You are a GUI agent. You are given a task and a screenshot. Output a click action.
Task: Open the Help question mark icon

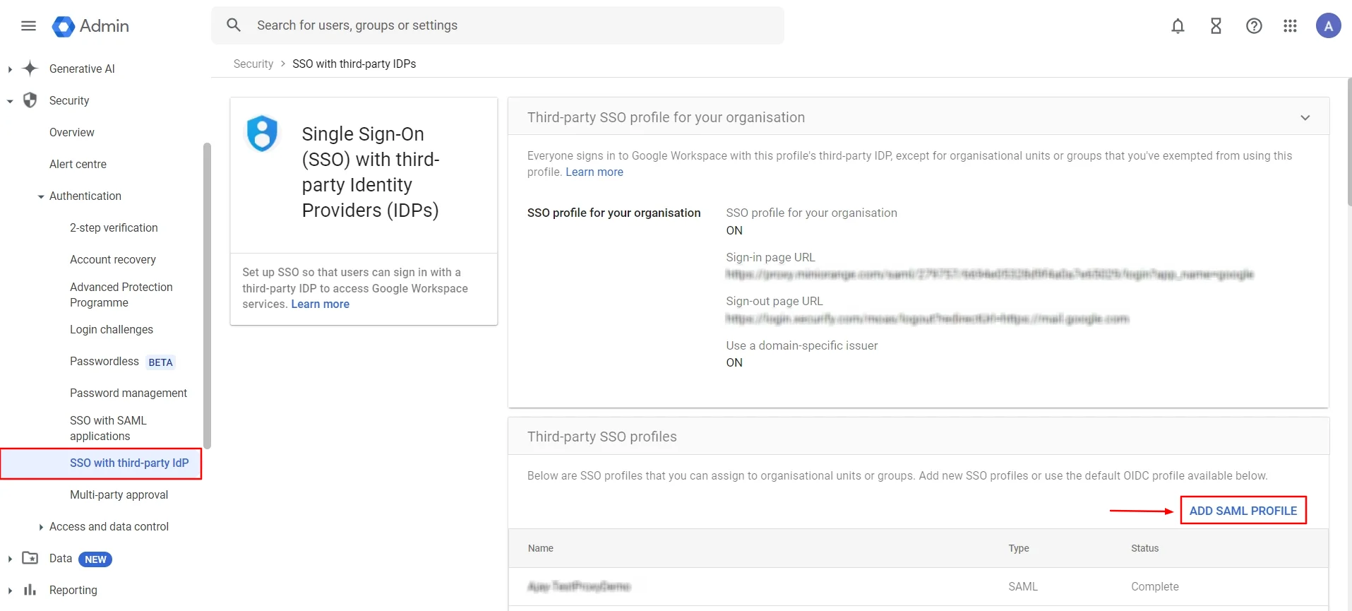1254,26
